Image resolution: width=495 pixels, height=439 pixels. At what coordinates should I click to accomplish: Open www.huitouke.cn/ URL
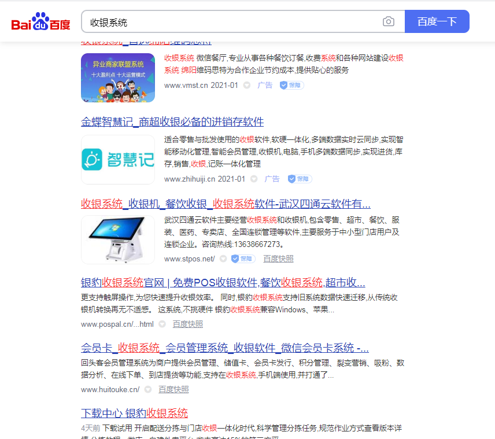[x=110, y=390]
